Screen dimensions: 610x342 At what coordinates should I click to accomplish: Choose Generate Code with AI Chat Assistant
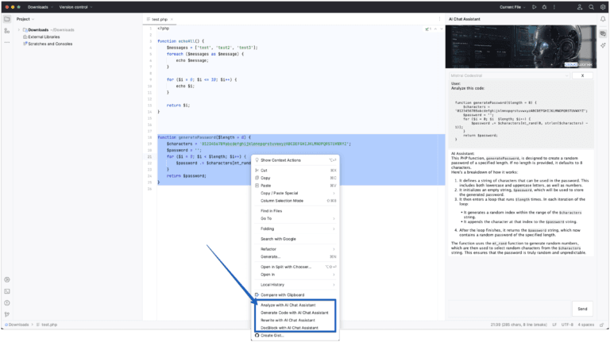295,313
